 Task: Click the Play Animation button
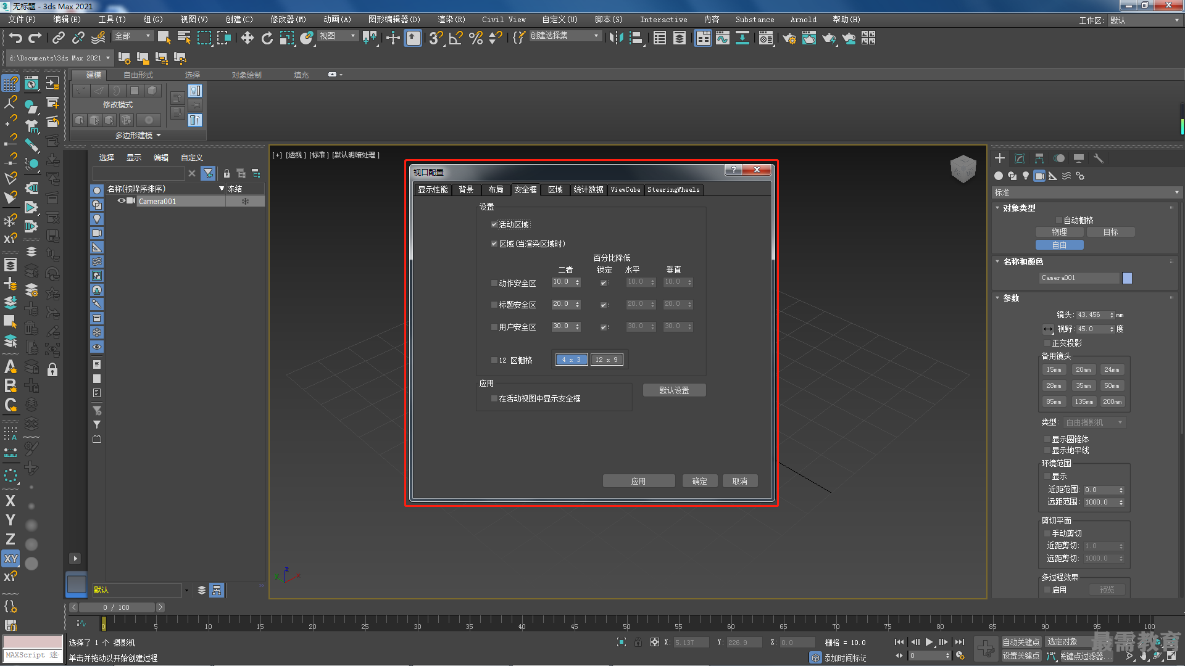pyautogui.click(x=929, y=642)
